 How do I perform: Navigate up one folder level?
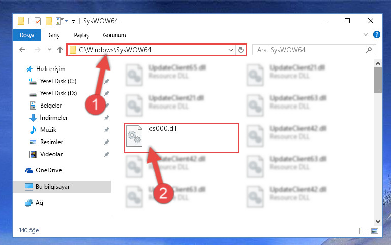tap(60, 50)
